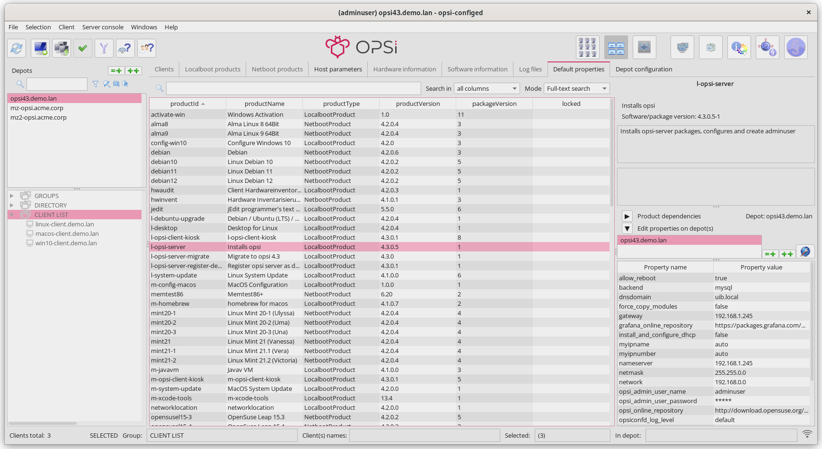Click the wireless question mark reachability icon
This screenshot has width=822, height=449.
[x=125, y=48]
